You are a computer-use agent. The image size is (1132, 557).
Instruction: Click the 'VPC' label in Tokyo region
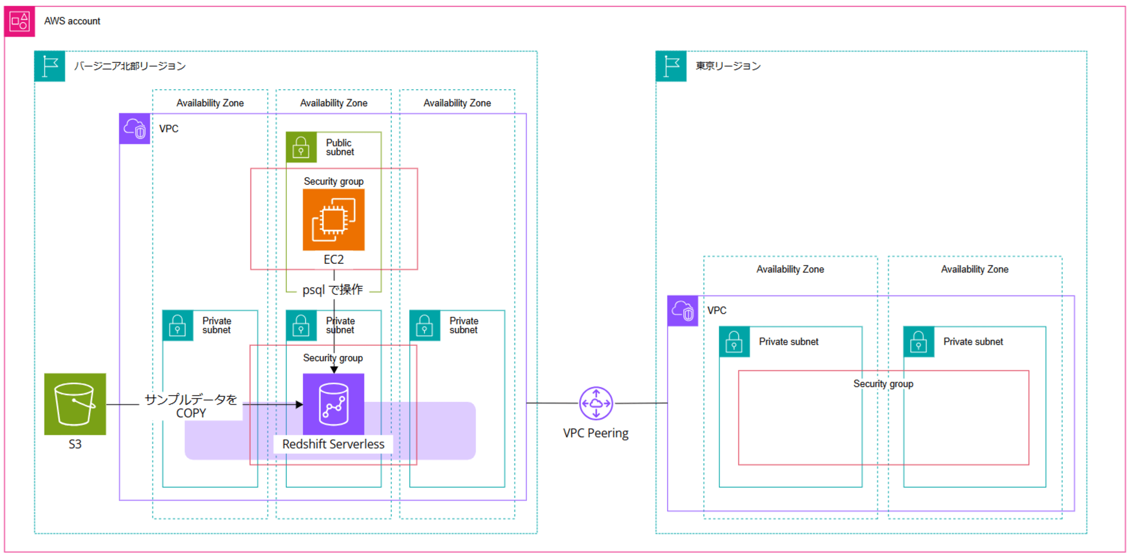pyautogui.click(x=717, y=311)
